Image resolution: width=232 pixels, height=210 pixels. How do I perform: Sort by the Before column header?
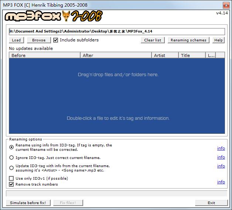[44, 55]
